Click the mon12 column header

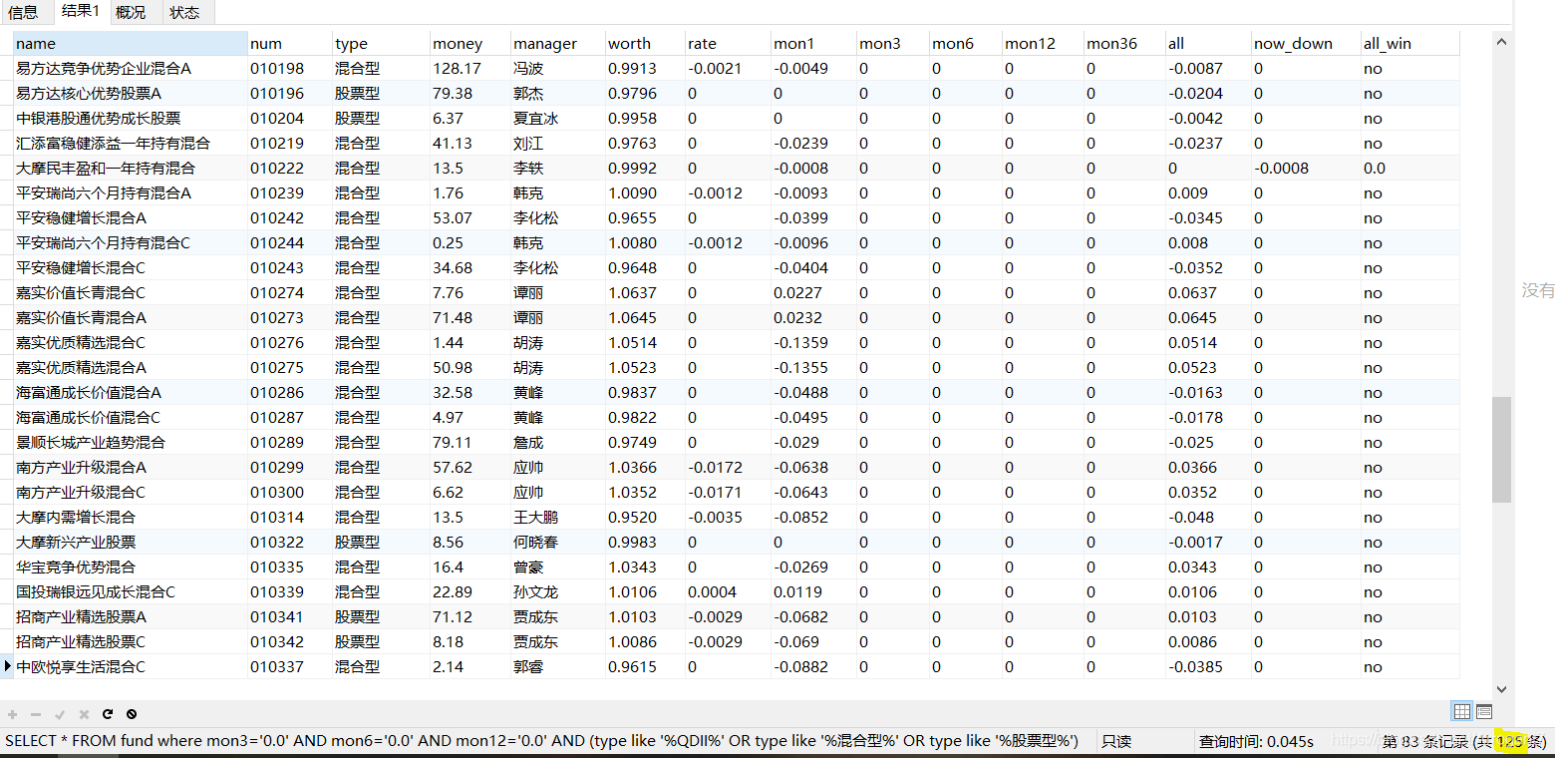(1043, 43)
